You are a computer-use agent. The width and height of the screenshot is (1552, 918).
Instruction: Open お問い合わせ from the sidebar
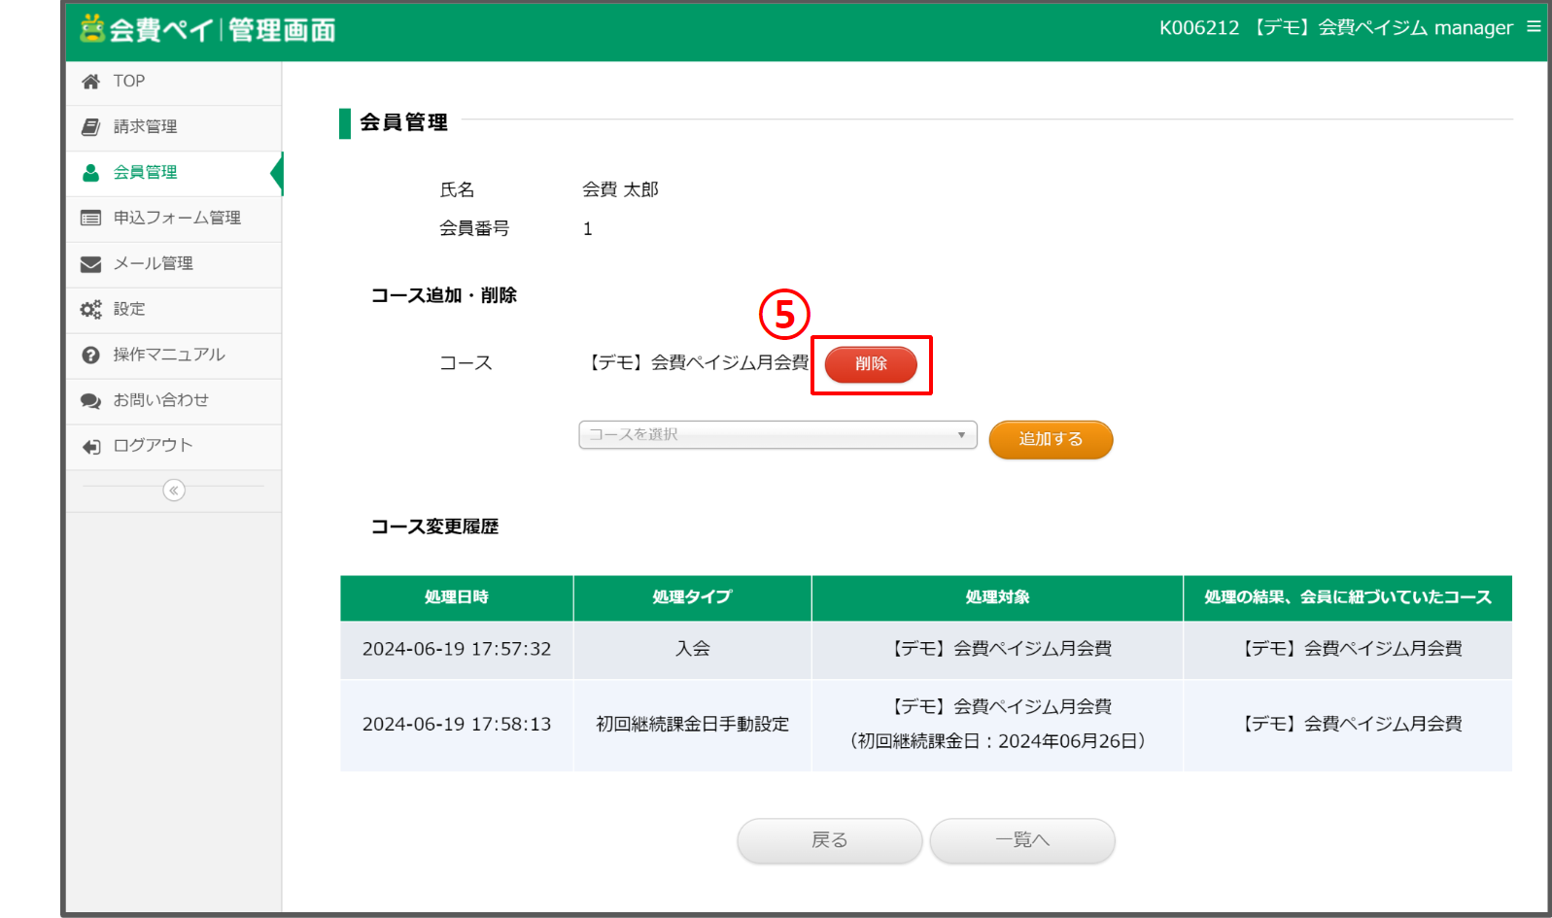pyautogui.click(x=174, y=401)
